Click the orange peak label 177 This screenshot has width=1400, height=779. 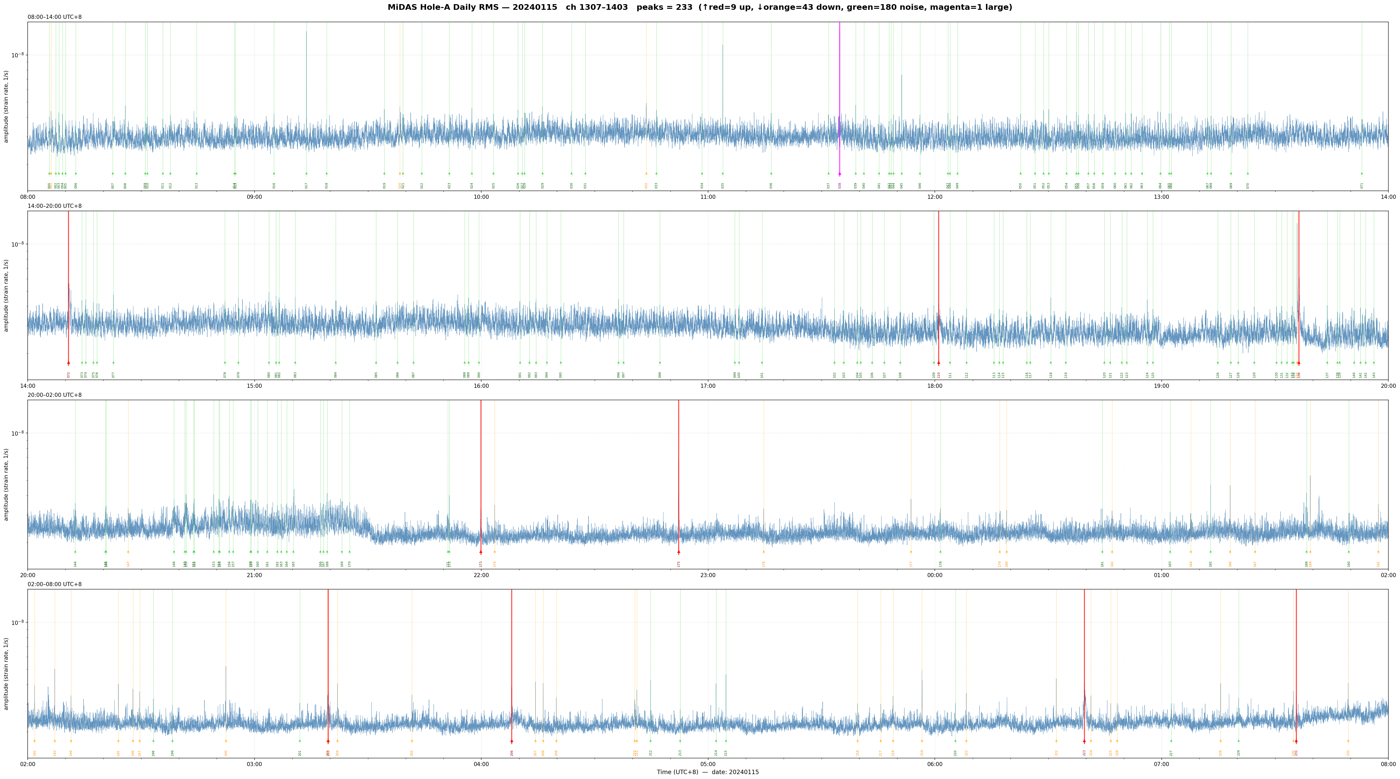click(912, 563)
